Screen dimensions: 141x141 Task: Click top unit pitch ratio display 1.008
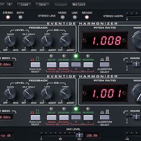[x=105, y=40]
